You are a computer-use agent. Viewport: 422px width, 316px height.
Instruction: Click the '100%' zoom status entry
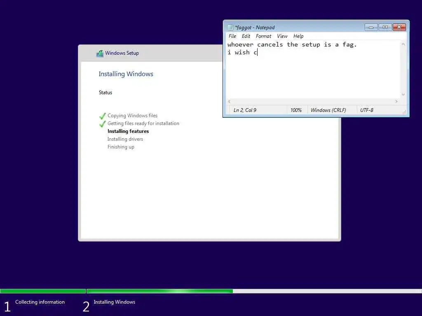pyautogui.click(x=296, y=110)
